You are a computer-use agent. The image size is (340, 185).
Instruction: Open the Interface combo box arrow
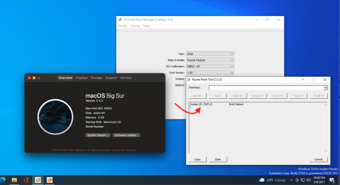325,88
